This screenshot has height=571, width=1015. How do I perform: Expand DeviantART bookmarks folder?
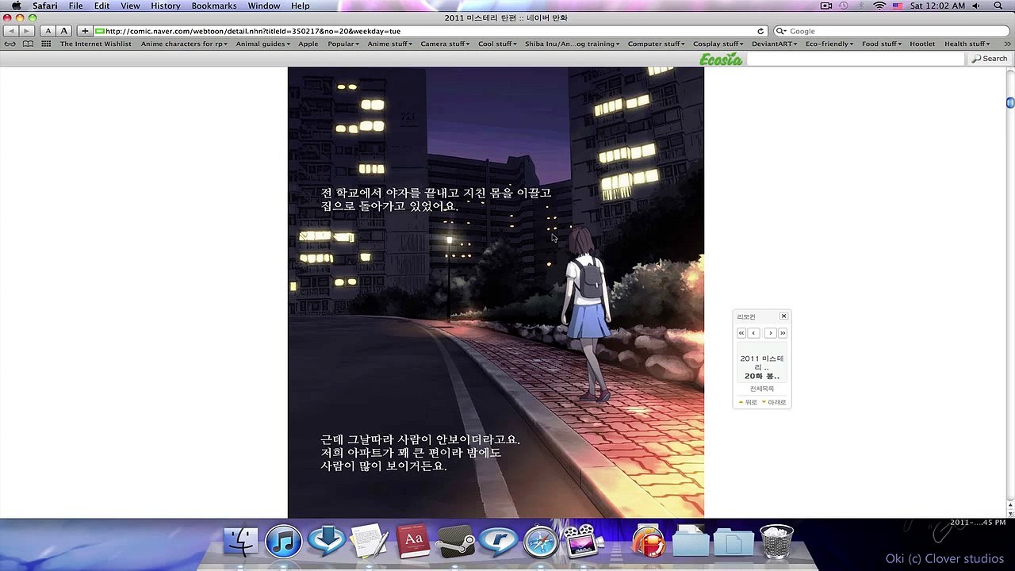click(776, 44)
